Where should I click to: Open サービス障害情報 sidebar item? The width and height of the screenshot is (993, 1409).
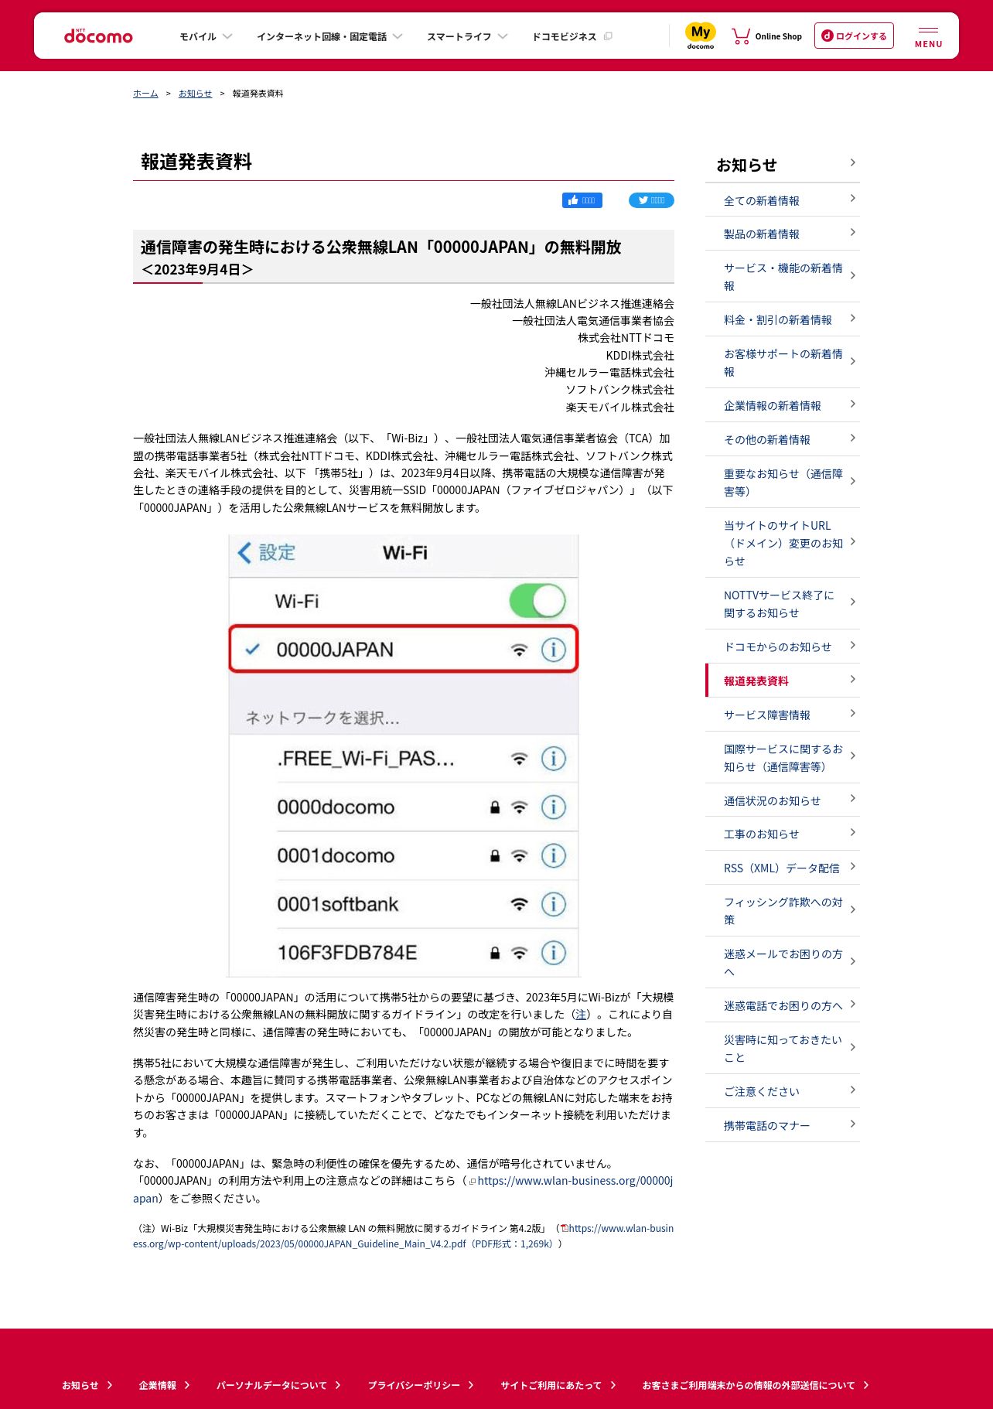(x=783, y=715)
